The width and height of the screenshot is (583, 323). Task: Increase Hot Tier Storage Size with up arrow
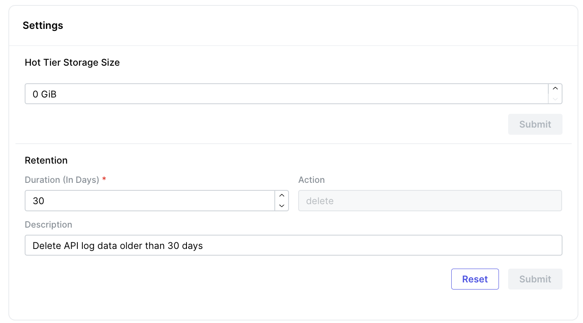pyautogui.click(x=555, y=89)
